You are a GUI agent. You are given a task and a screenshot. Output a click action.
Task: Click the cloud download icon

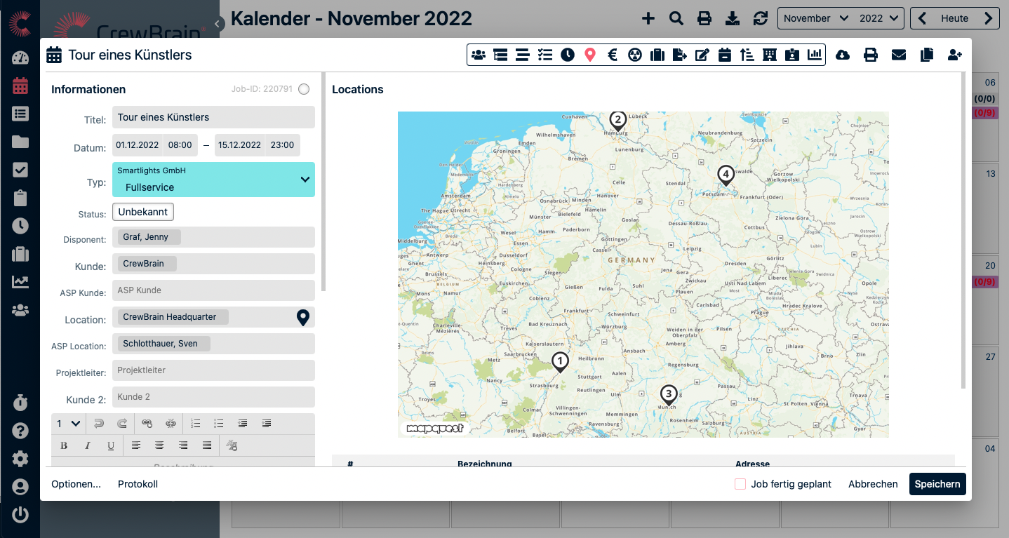pos(843,55)
